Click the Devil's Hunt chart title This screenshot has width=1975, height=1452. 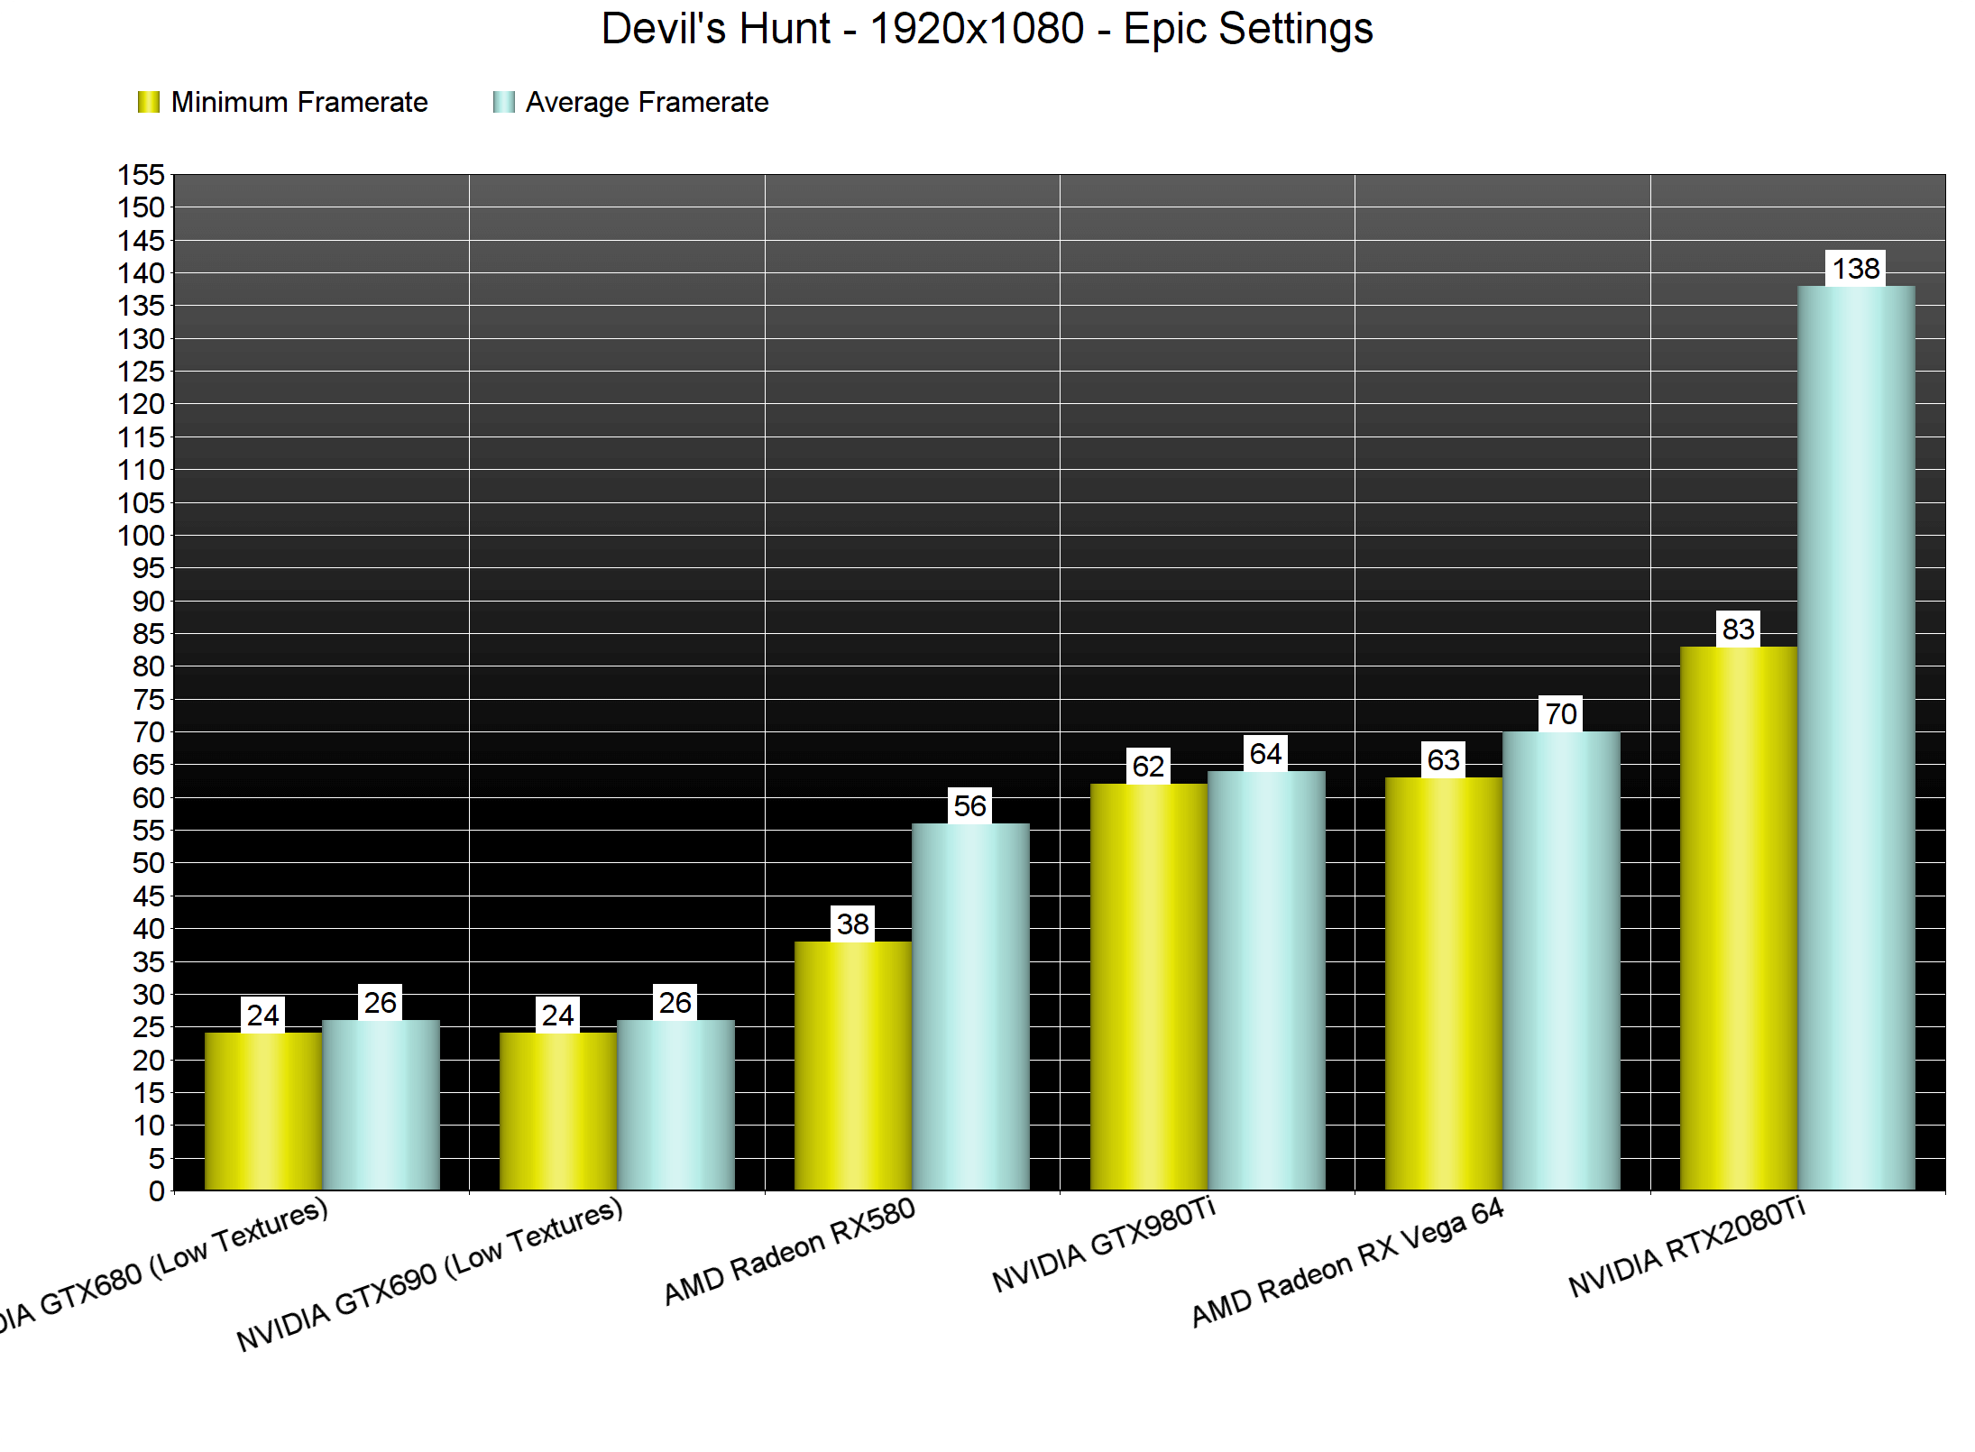987,28
